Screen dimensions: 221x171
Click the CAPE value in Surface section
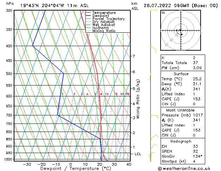tap(197, 99)
